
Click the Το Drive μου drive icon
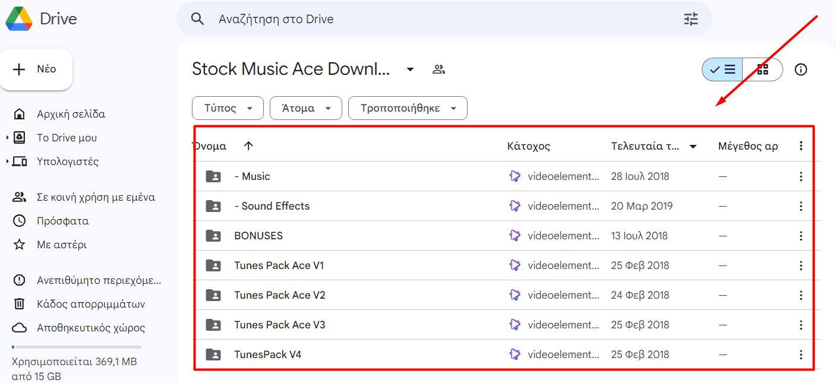pyautogui.click(x=20, y=138)
